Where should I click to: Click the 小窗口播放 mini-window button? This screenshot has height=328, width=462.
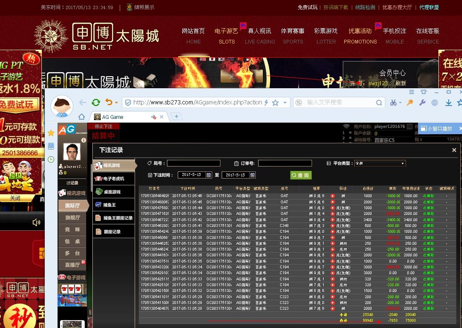(437, 129)
